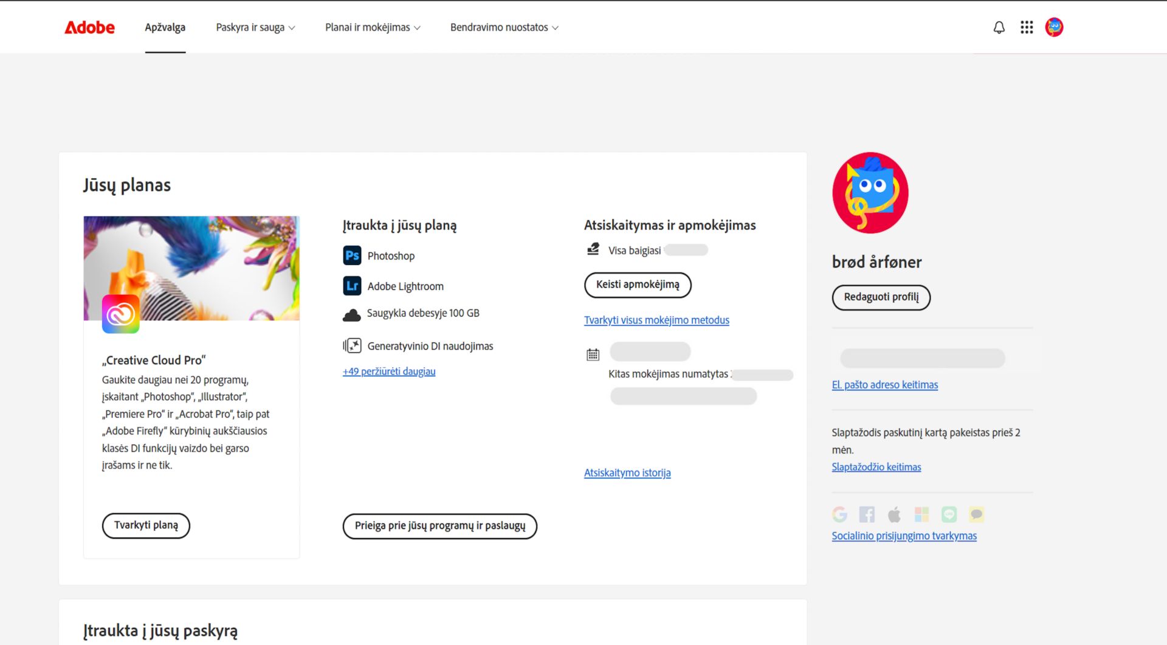Expand the Paskyra ir sauga dropdown
This screenshot has width=1167, height=645.
[x=255, y=27]
